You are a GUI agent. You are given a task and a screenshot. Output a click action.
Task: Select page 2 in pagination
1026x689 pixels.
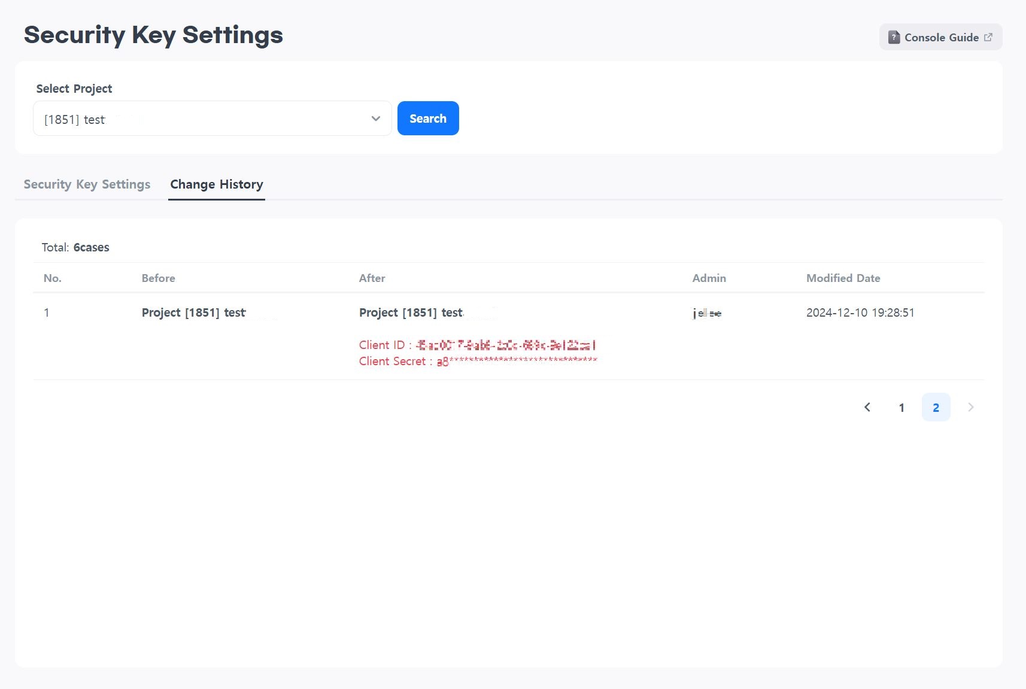(x=936, y=408)
